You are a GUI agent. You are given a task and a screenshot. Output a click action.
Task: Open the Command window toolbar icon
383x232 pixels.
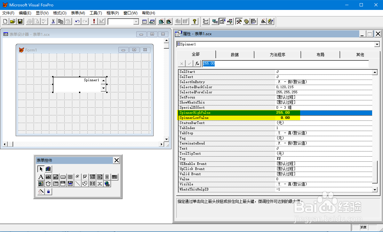point(144,21)
